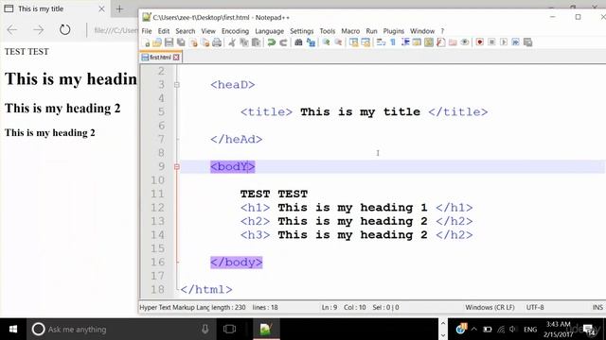Toggle the Monitoring eye icon

pos(465,42)
